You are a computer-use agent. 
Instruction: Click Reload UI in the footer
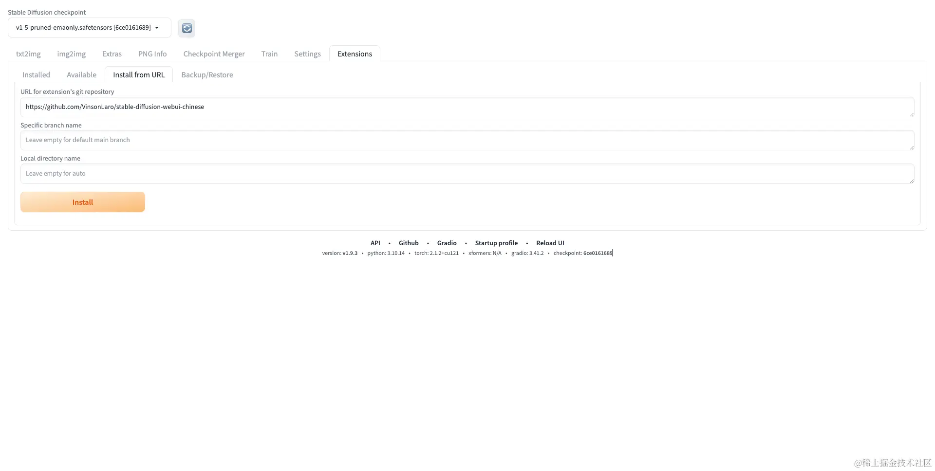(550, 243)
